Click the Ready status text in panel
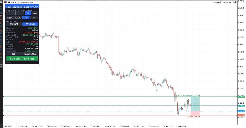The height and width of the screenshot is (128, 246). point(9,63)
